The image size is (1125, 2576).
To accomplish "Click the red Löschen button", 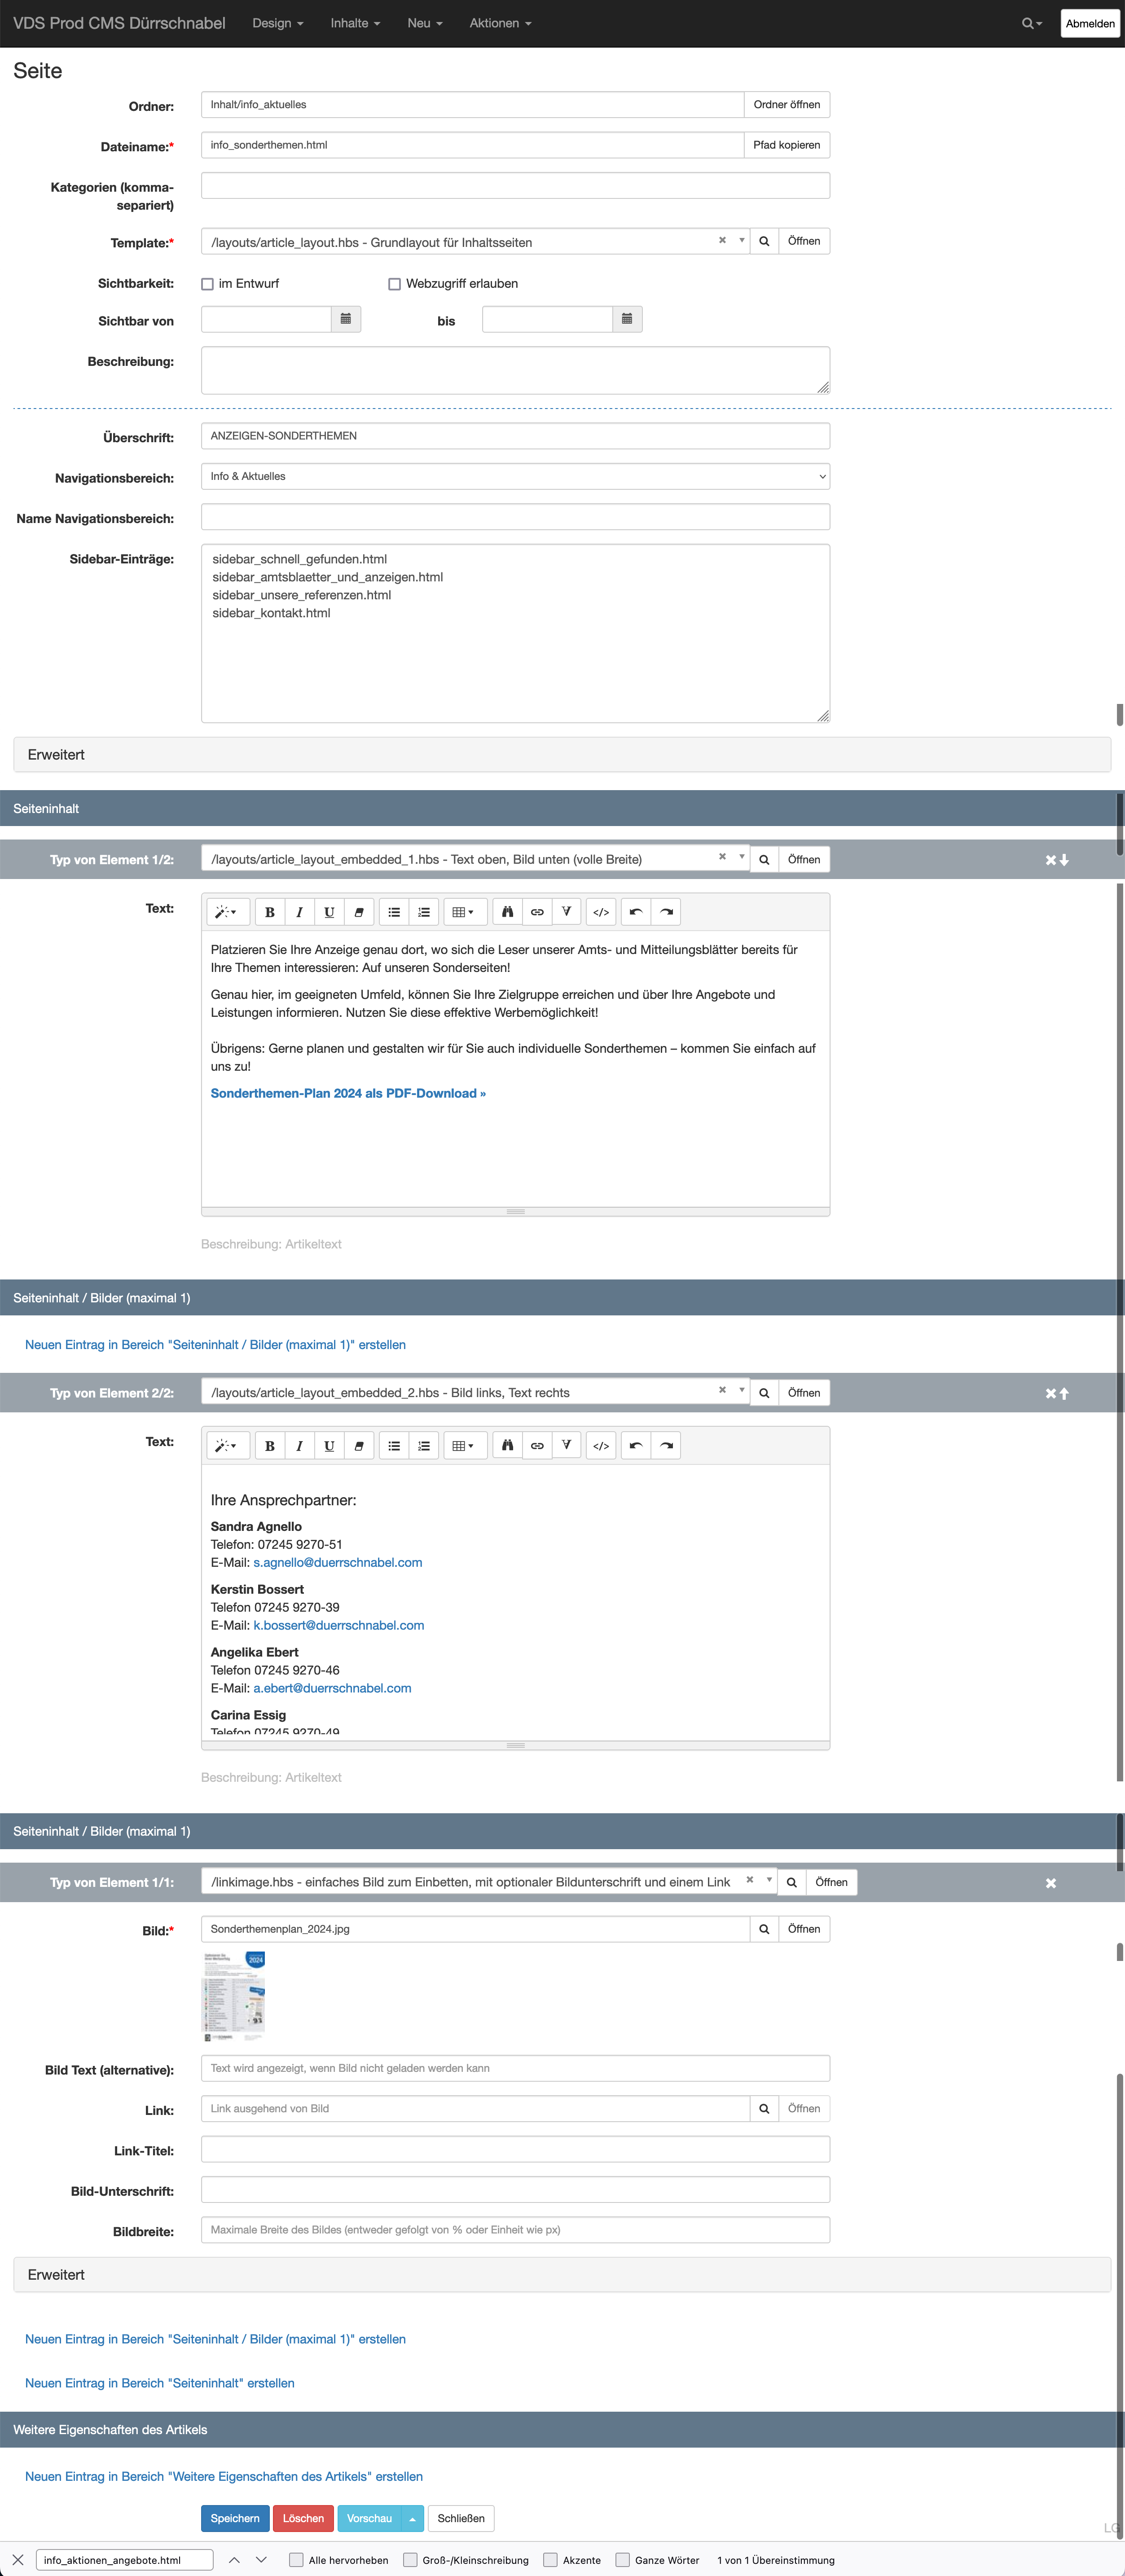I will point(303,2519).
